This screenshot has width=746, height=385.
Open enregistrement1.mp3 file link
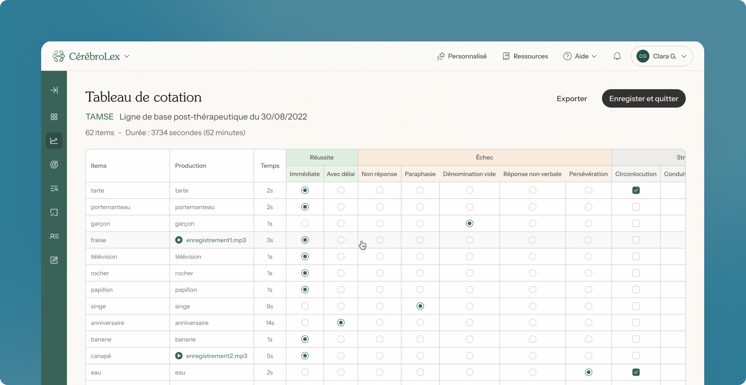tap(216, 240)
